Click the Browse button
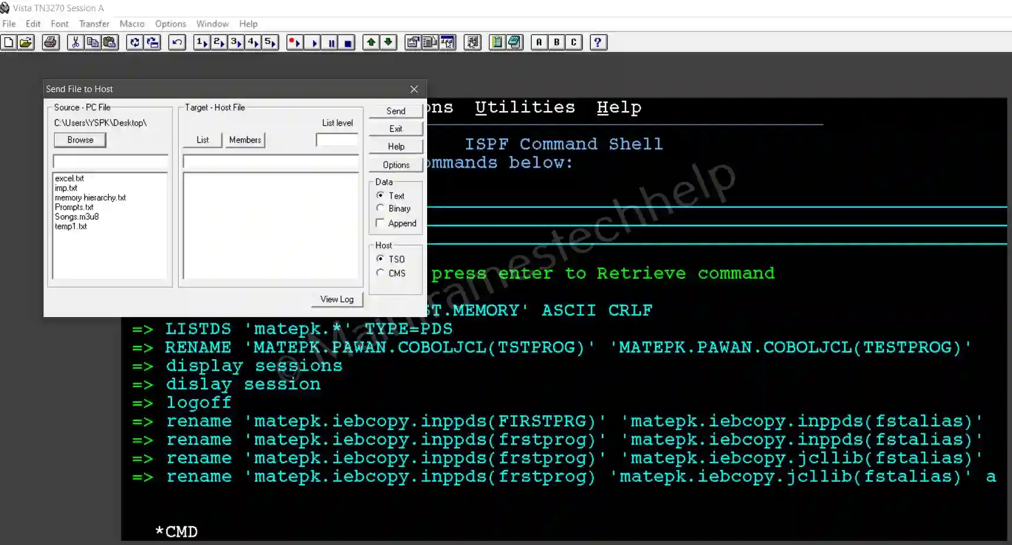 (80, 140)
